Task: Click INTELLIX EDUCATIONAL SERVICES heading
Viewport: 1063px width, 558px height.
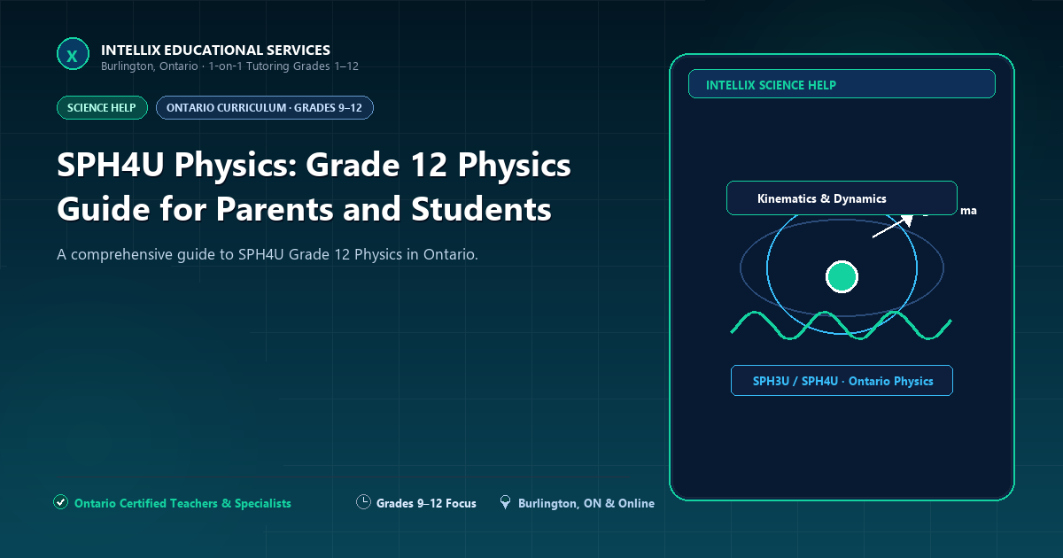Action: (x=216, y=50)
